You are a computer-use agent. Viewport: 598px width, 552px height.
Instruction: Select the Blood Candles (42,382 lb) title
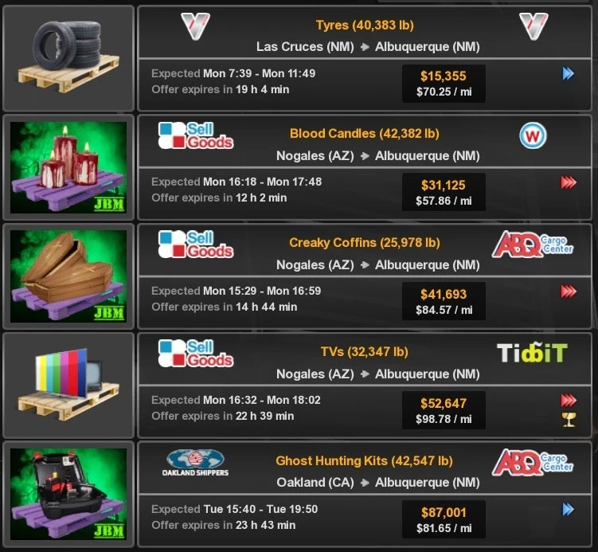[365, 134]
